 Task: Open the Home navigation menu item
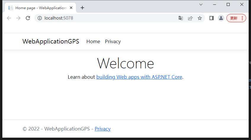(x=93, y=41)
